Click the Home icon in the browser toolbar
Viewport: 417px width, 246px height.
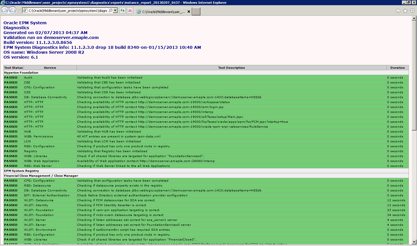(x=398, y=11)
